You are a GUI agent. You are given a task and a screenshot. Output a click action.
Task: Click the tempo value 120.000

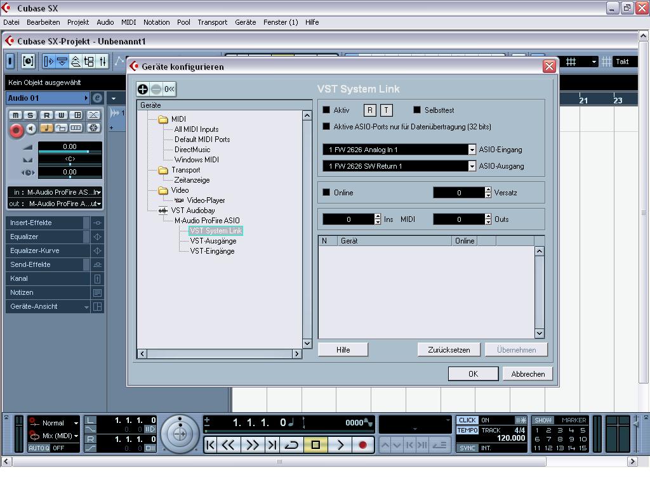pos(511,438)
